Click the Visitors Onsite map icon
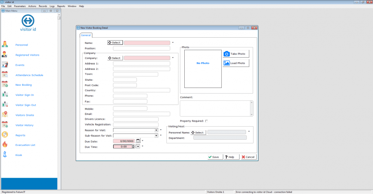This screenshot has width=373, height=194. (5, 115)
